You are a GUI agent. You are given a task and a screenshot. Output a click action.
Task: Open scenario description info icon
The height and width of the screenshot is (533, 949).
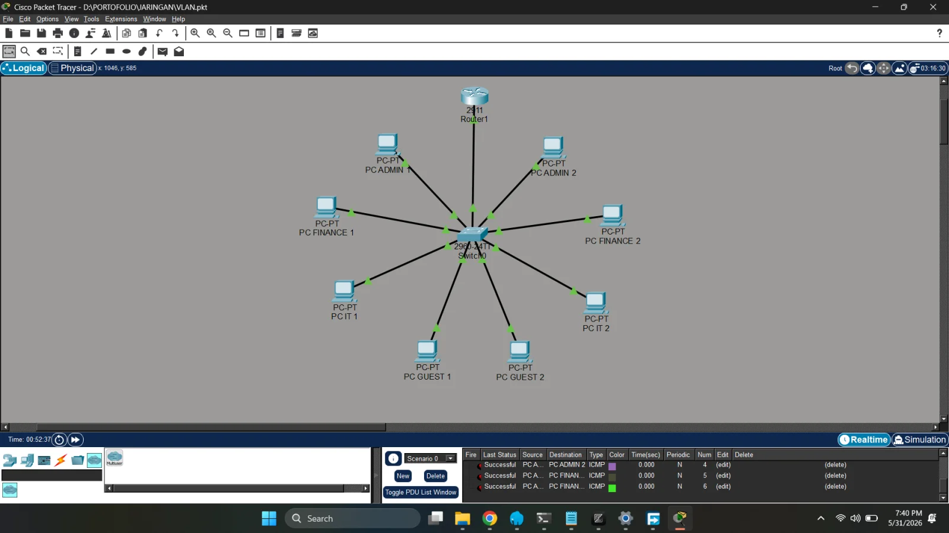click(x=393, y=458)
